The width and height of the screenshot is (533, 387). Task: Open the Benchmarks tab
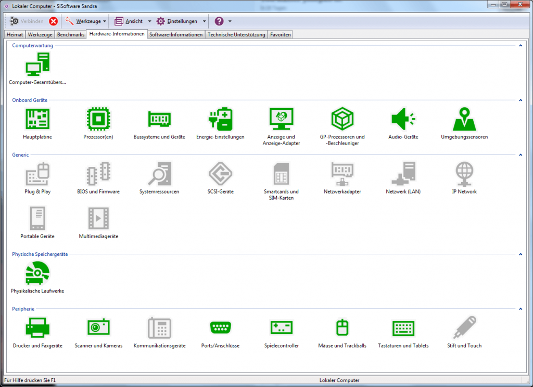pos(70,34)
